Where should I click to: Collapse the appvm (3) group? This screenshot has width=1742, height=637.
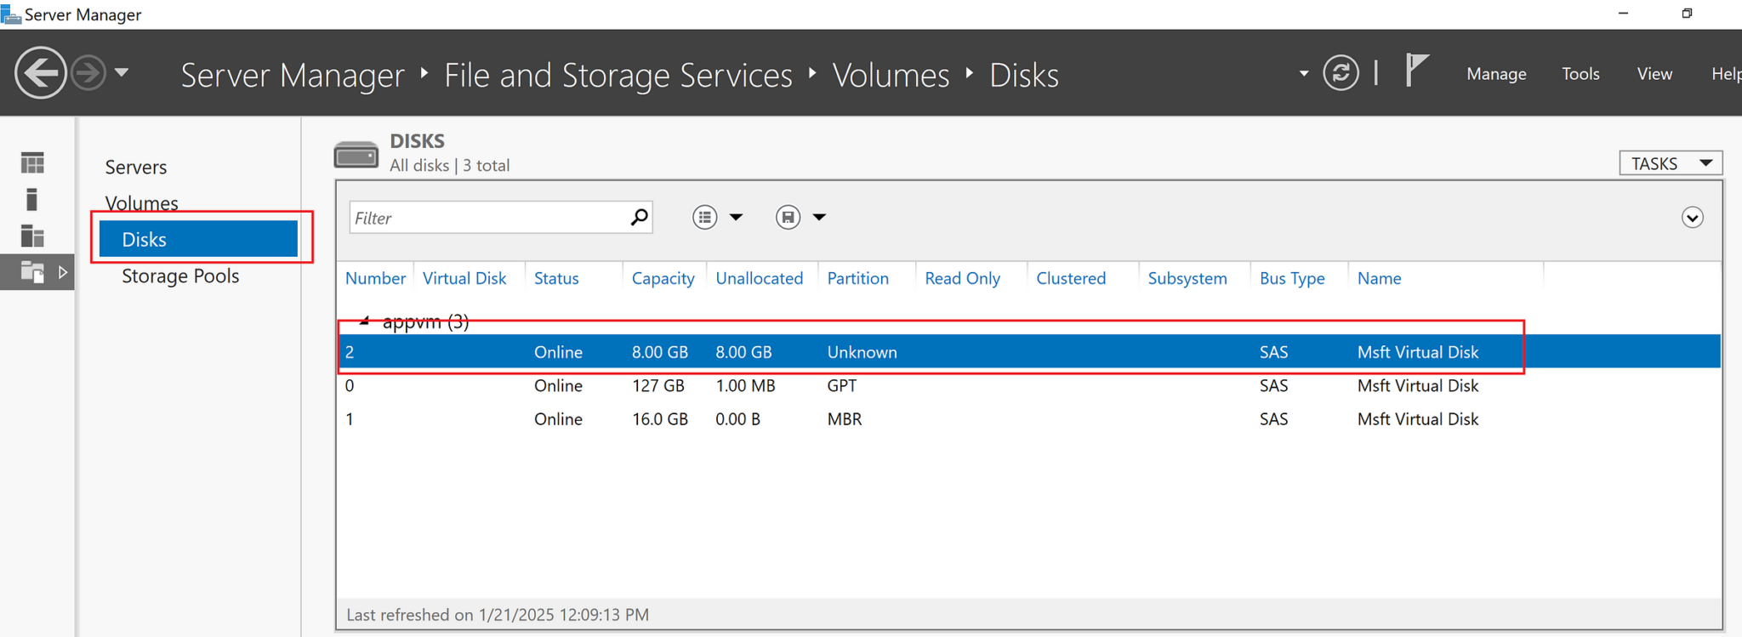[364, 321]
